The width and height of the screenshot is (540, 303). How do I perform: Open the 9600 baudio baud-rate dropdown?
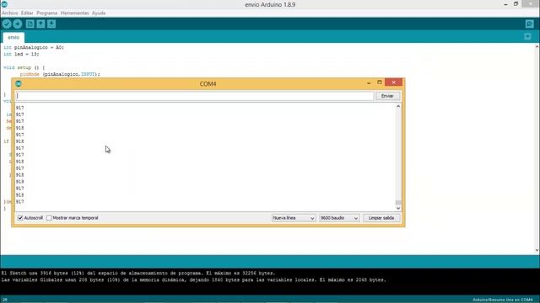pyautogui.click(x=339, y=218)
